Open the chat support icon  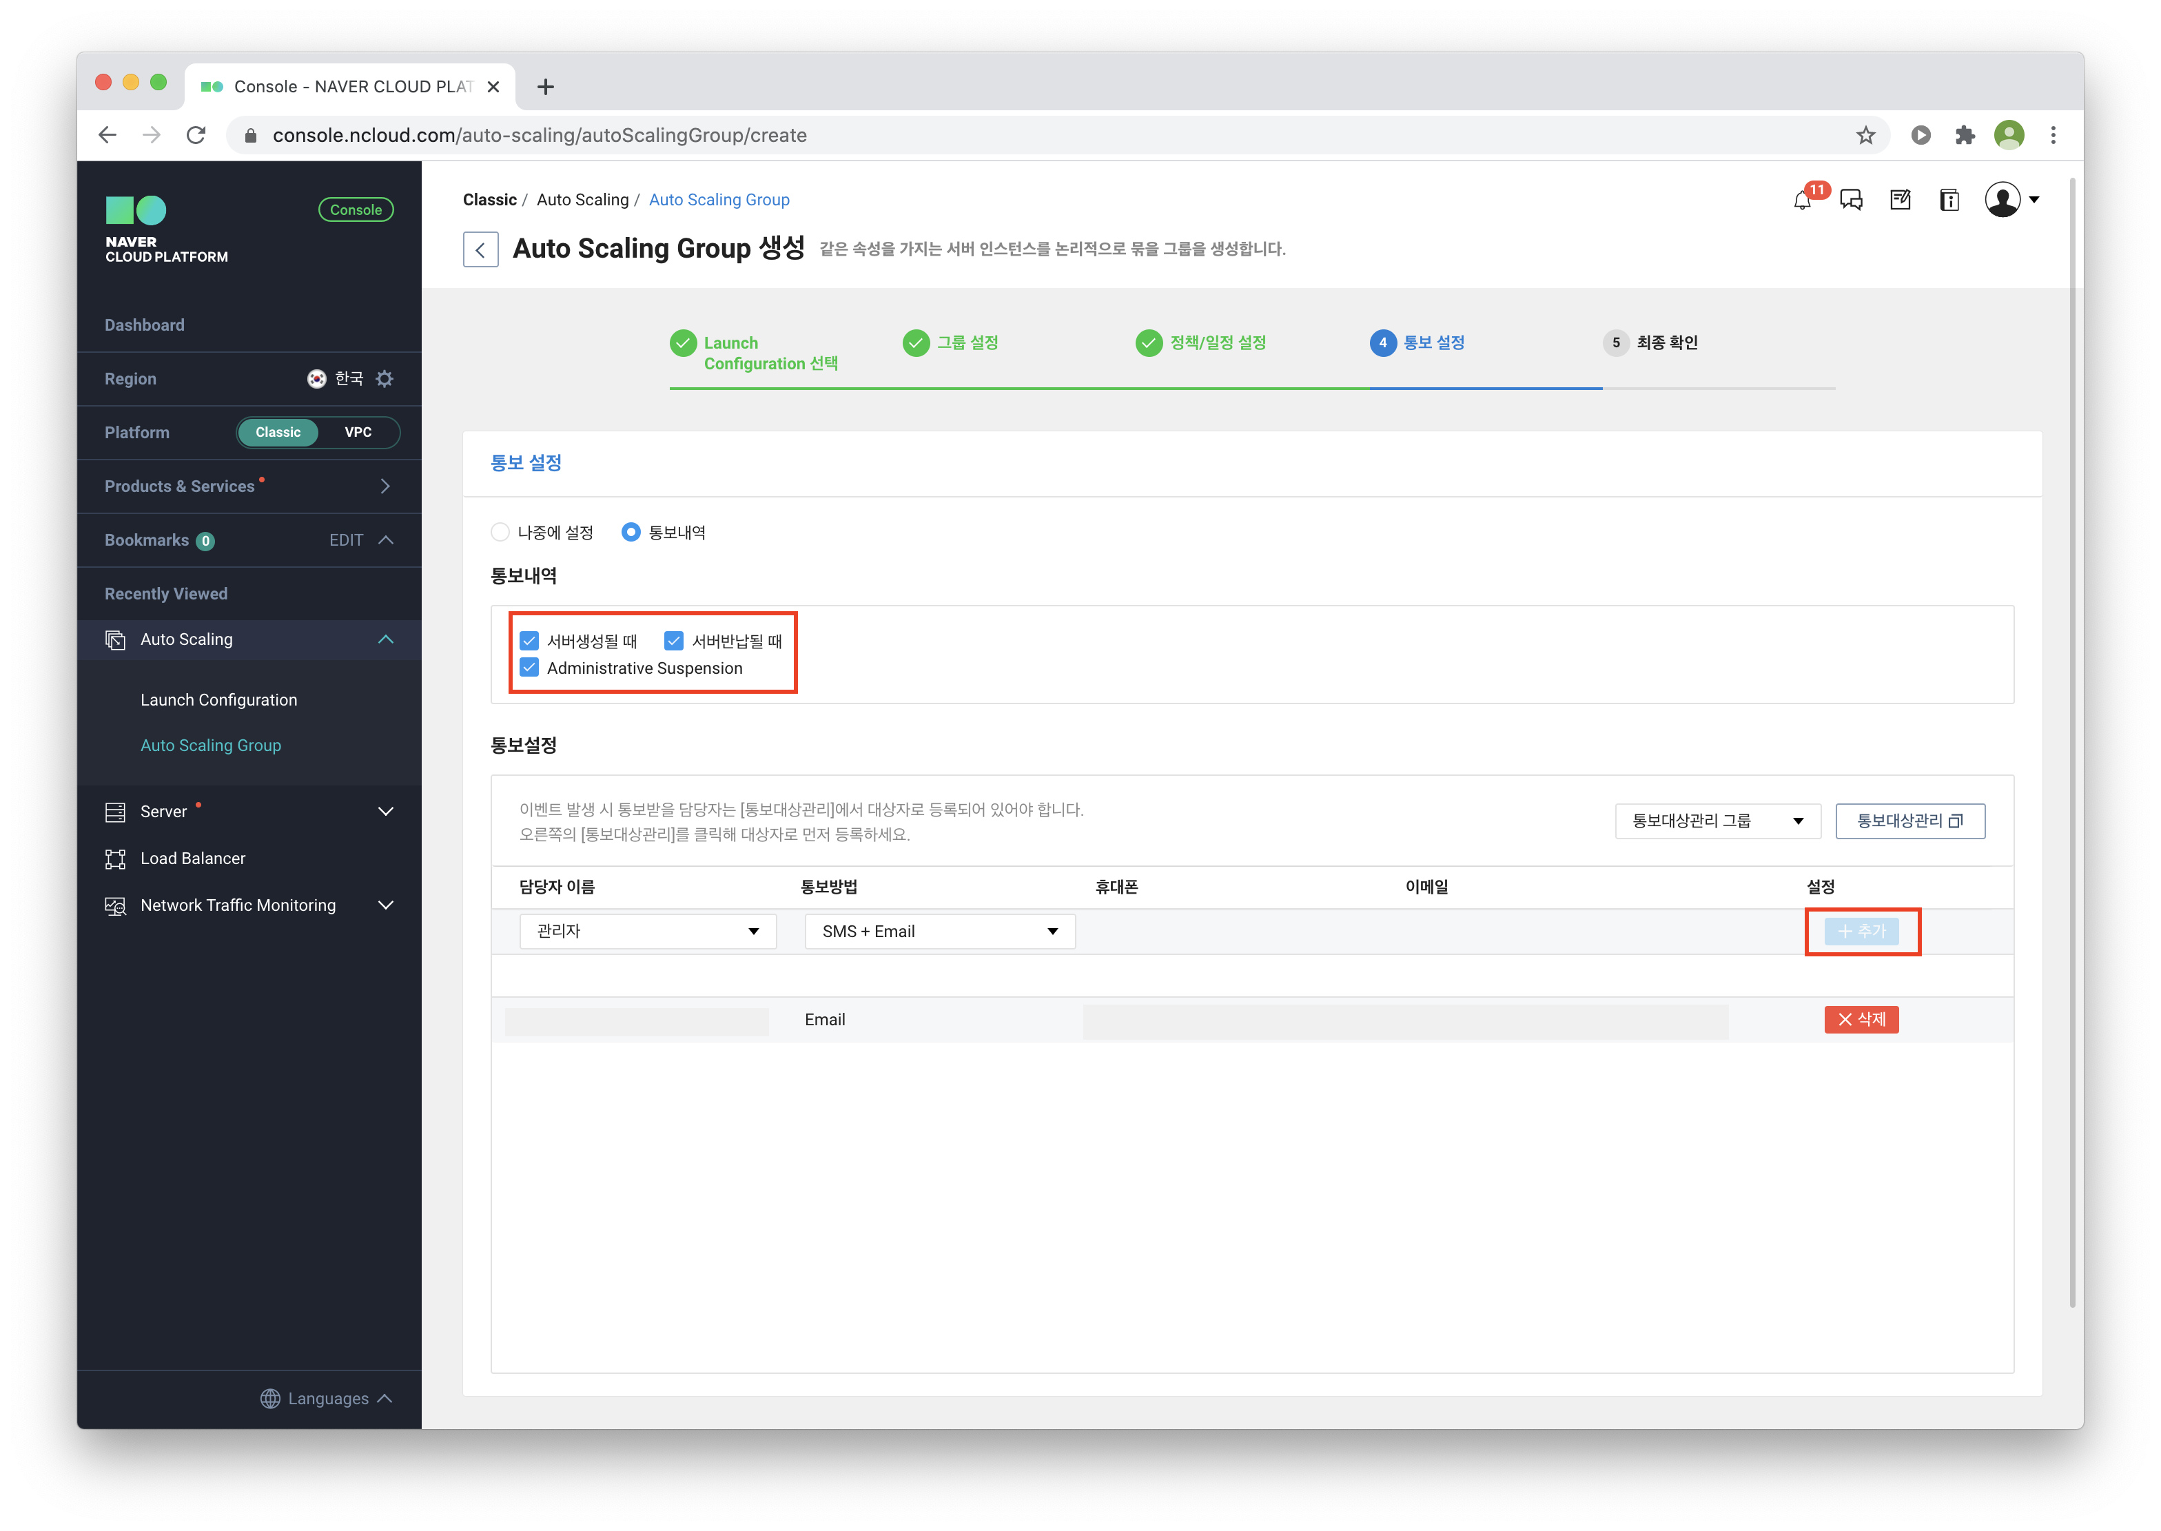coord(1851,200)
